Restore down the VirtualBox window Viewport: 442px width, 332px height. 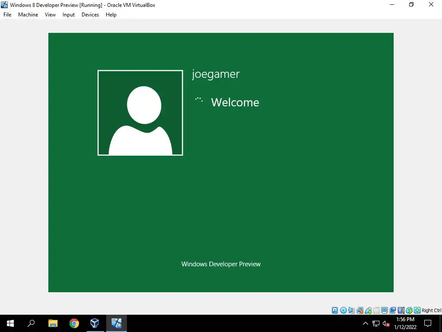coord(411,4)
